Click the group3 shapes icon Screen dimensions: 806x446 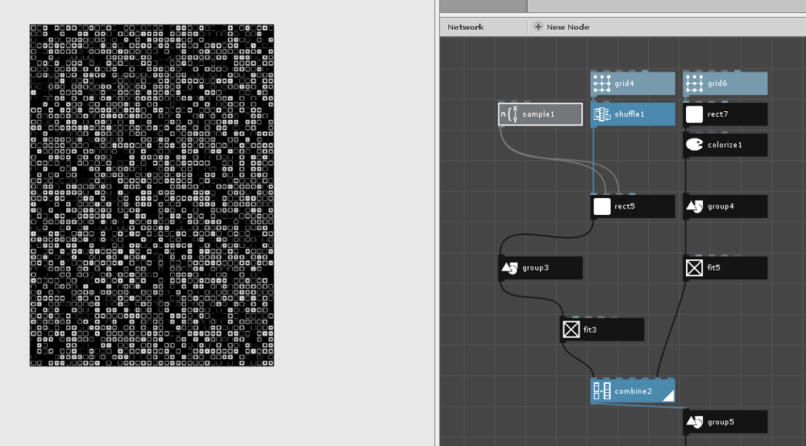509,268
